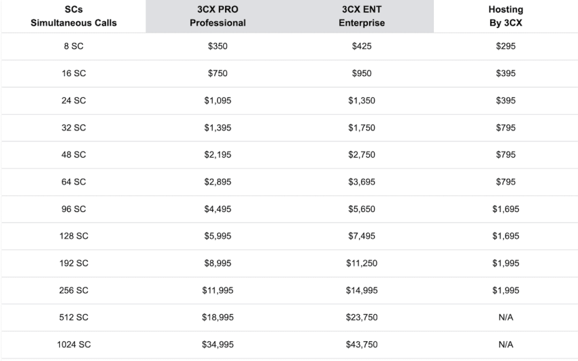Click the $3,695 Enterprise price cell
The height and width of the screenshot is (361, 578).
click(x=362, y=182)
